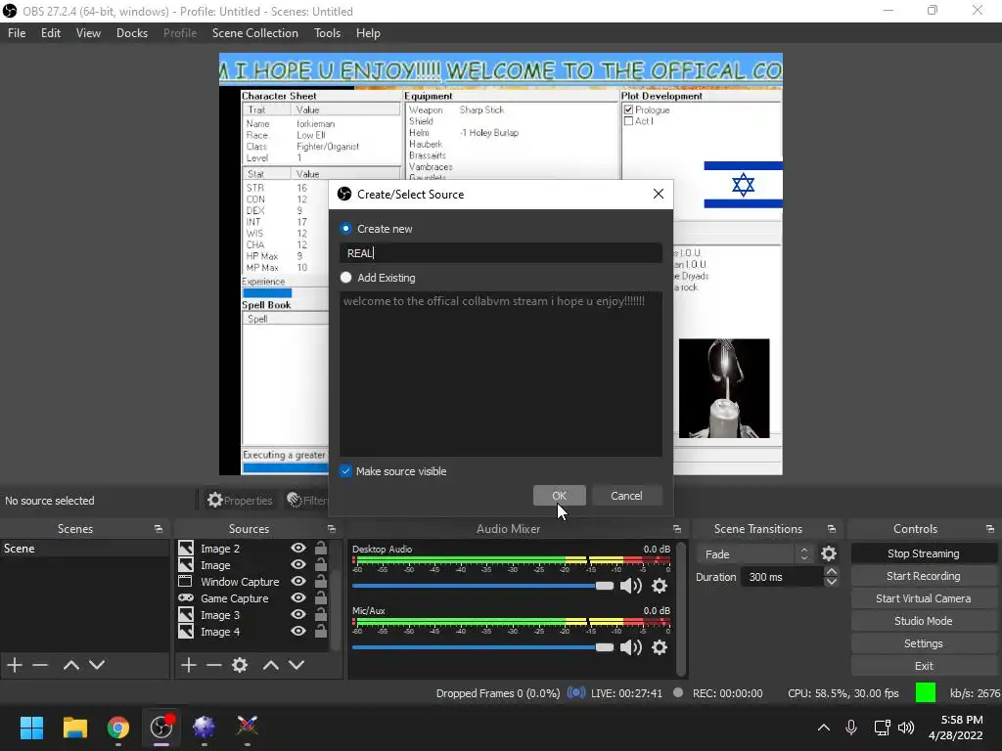Open the Edit menu

pos(51,32)
